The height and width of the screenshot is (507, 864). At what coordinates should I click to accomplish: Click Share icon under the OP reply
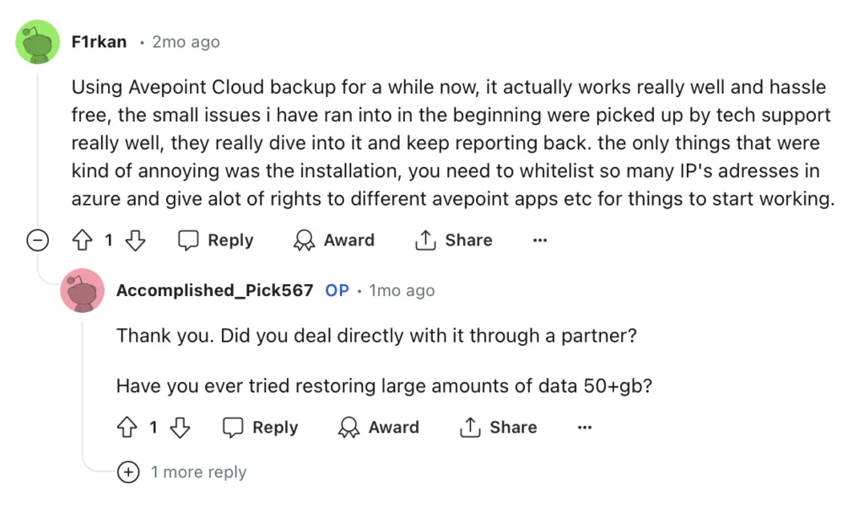click(470, 427)
